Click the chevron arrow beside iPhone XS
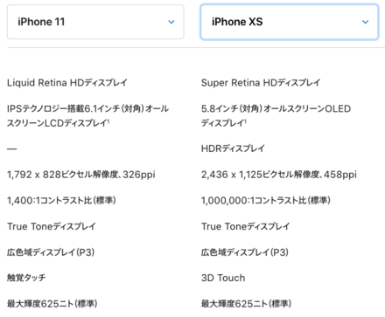The height and width of the screenshot is (317, 385). (x=365, y=22)
